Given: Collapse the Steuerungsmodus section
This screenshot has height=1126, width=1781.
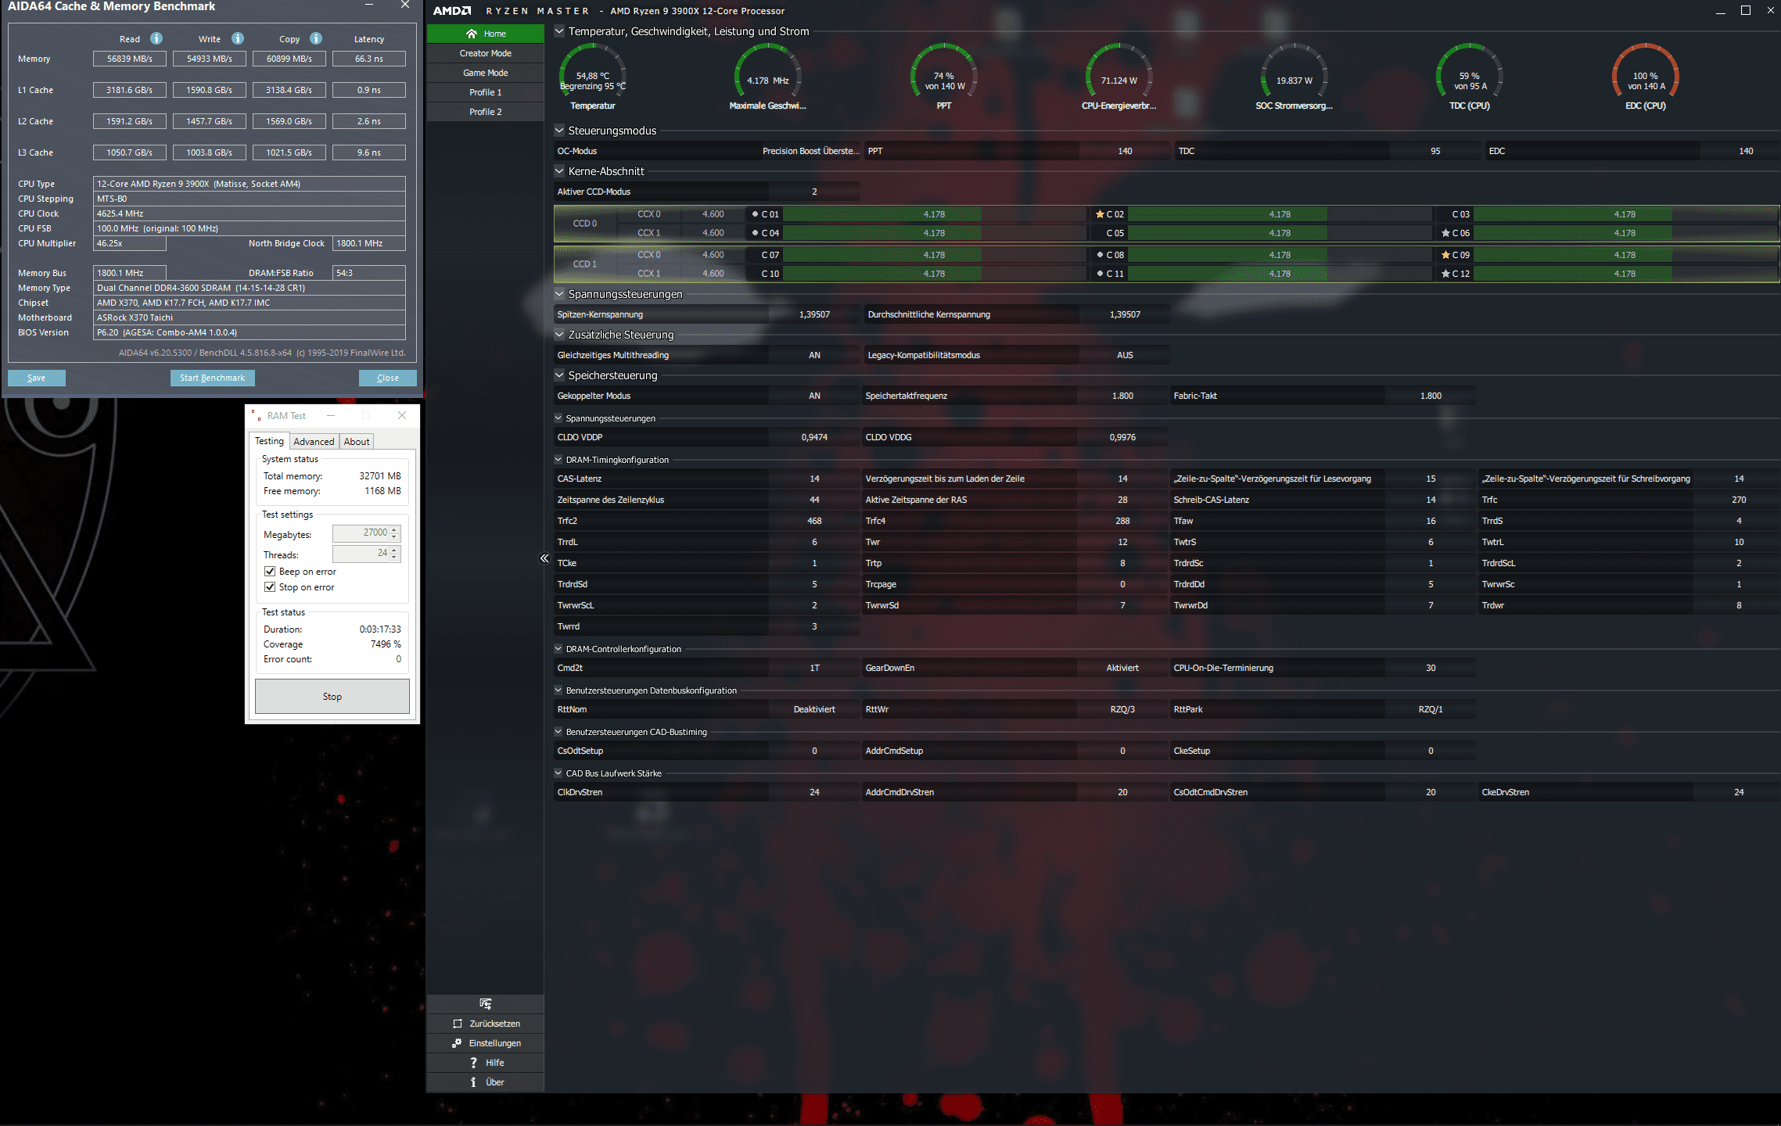Looking at the screenshot, I should [559, 131].
